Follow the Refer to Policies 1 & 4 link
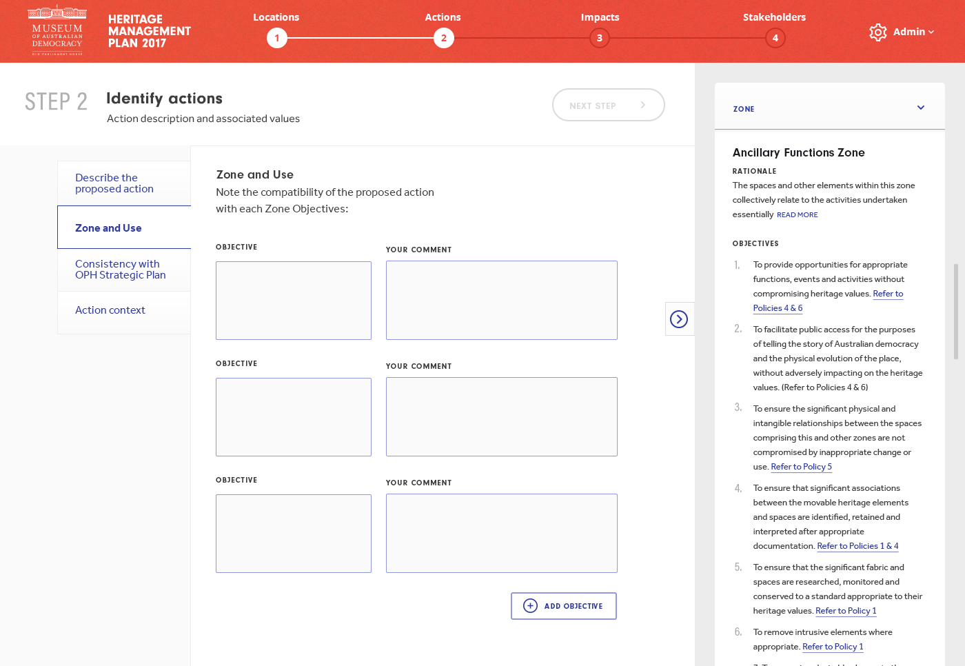This screenshot has height=666, width=965. (x=857, y=545)
